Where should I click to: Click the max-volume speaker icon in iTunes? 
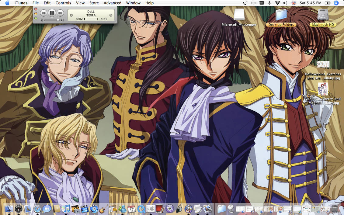pyautogui.click(x=63, y=20)
